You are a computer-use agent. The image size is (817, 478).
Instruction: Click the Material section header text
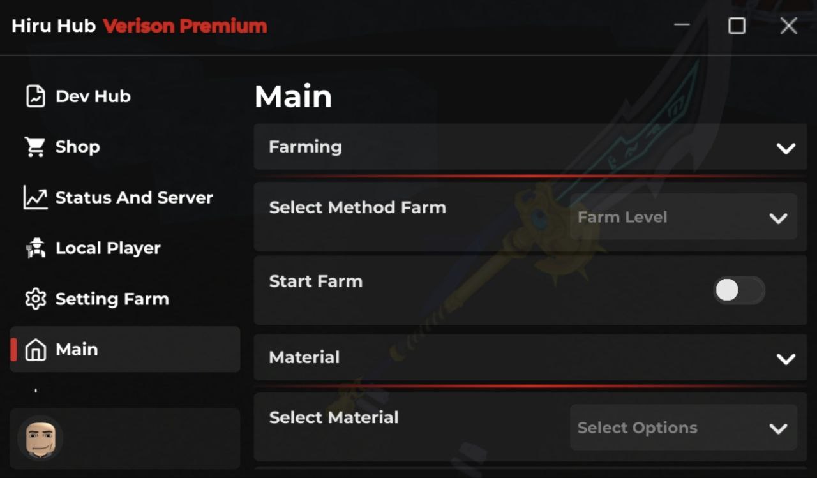pos(304,357)
